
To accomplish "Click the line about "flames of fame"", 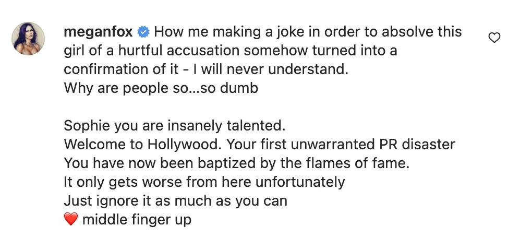I will (x=237, y=163).
